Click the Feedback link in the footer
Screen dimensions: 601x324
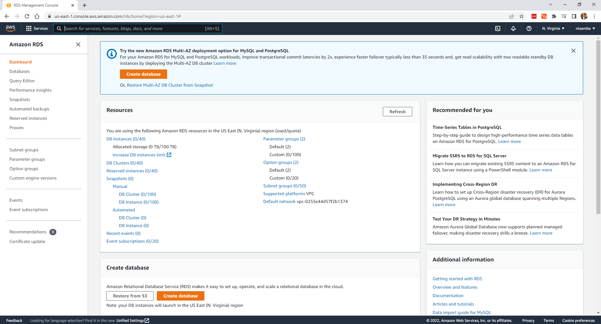(x=14, y=321)
